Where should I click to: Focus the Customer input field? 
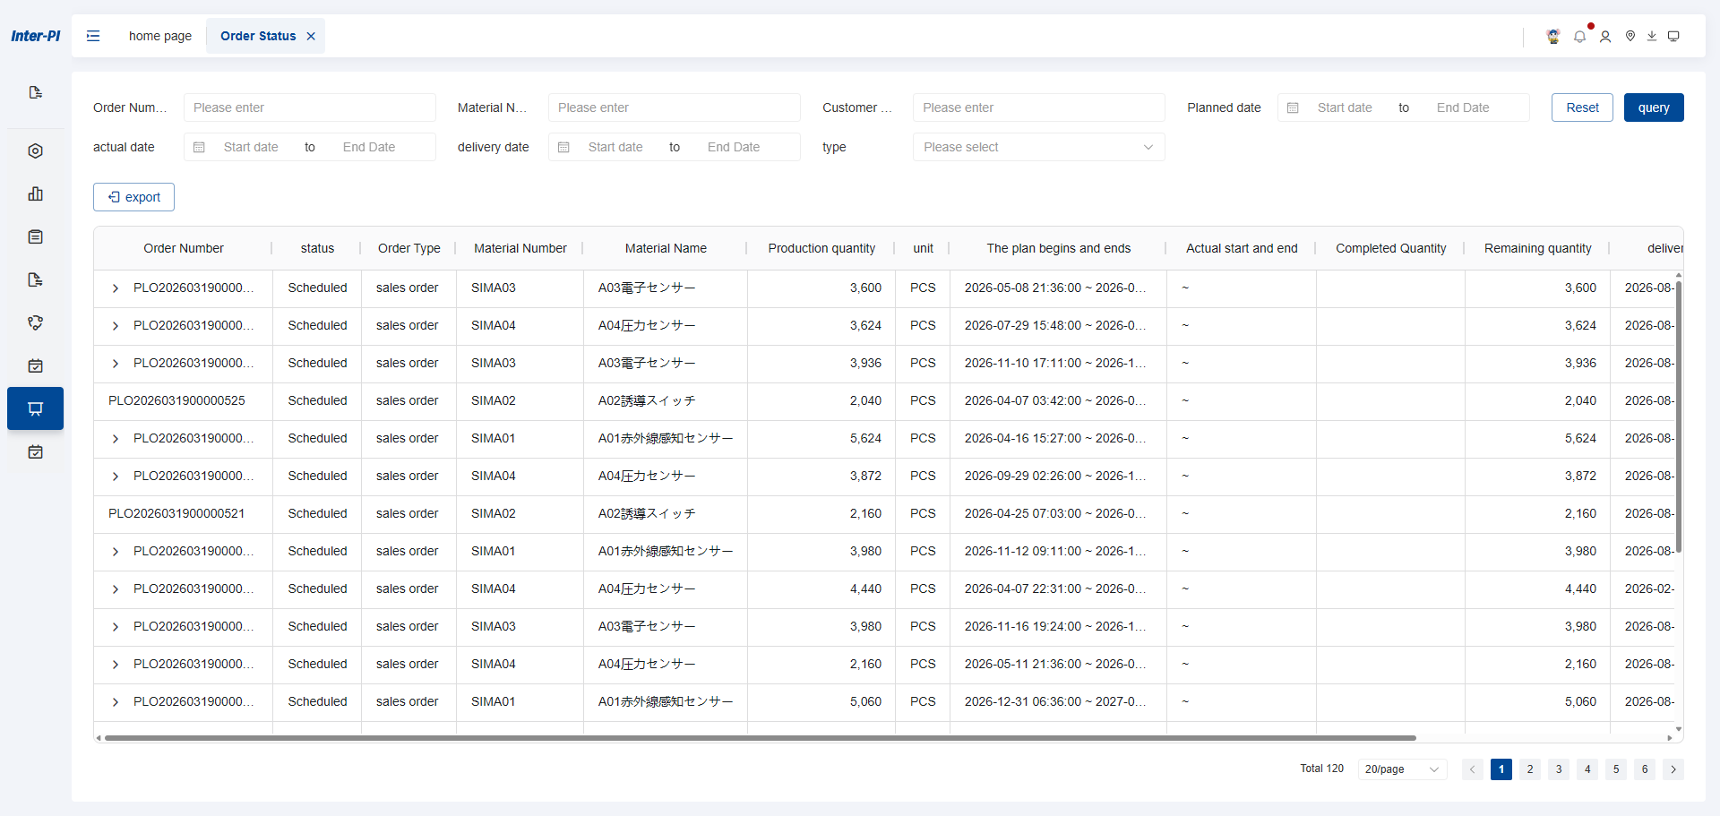pyautogui.click(x=1039, y=107)
